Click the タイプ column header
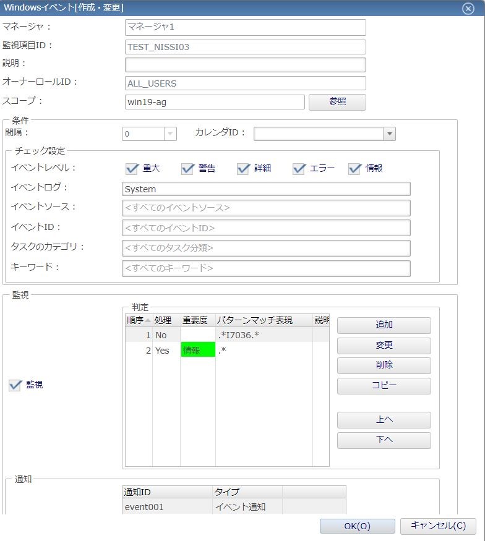 247,492
